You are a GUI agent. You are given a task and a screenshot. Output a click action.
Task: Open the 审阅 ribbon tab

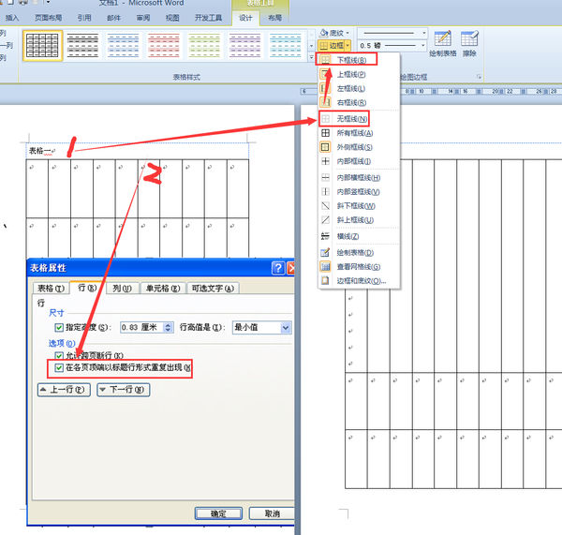[143, 18]
